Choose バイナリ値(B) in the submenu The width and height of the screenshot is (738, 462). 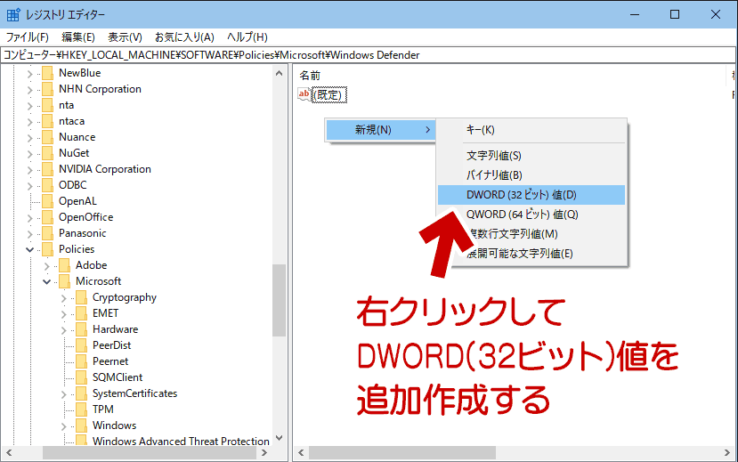531,175
